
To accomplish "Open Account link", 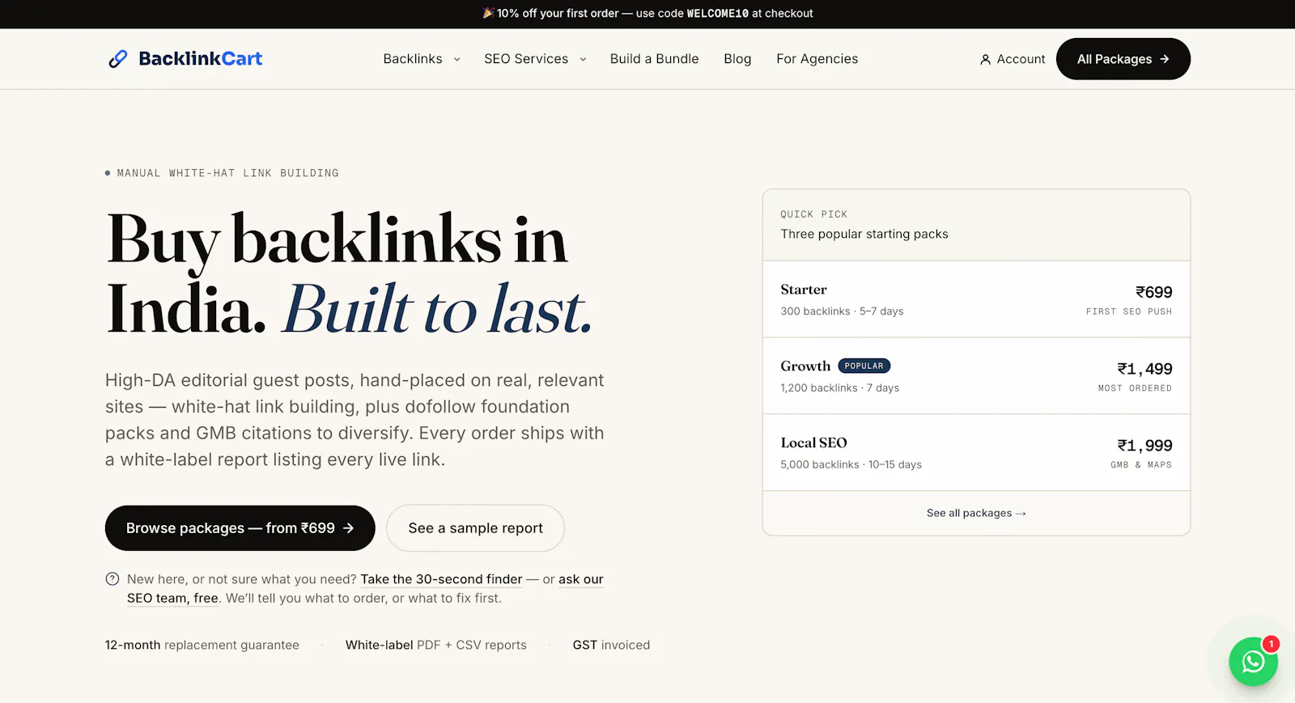I will (x=1013, y=59).
